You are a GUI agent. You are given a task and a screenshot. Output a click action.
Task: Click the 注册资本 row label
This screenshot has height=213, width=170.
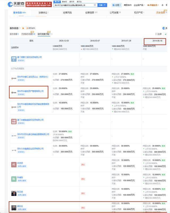15,47
